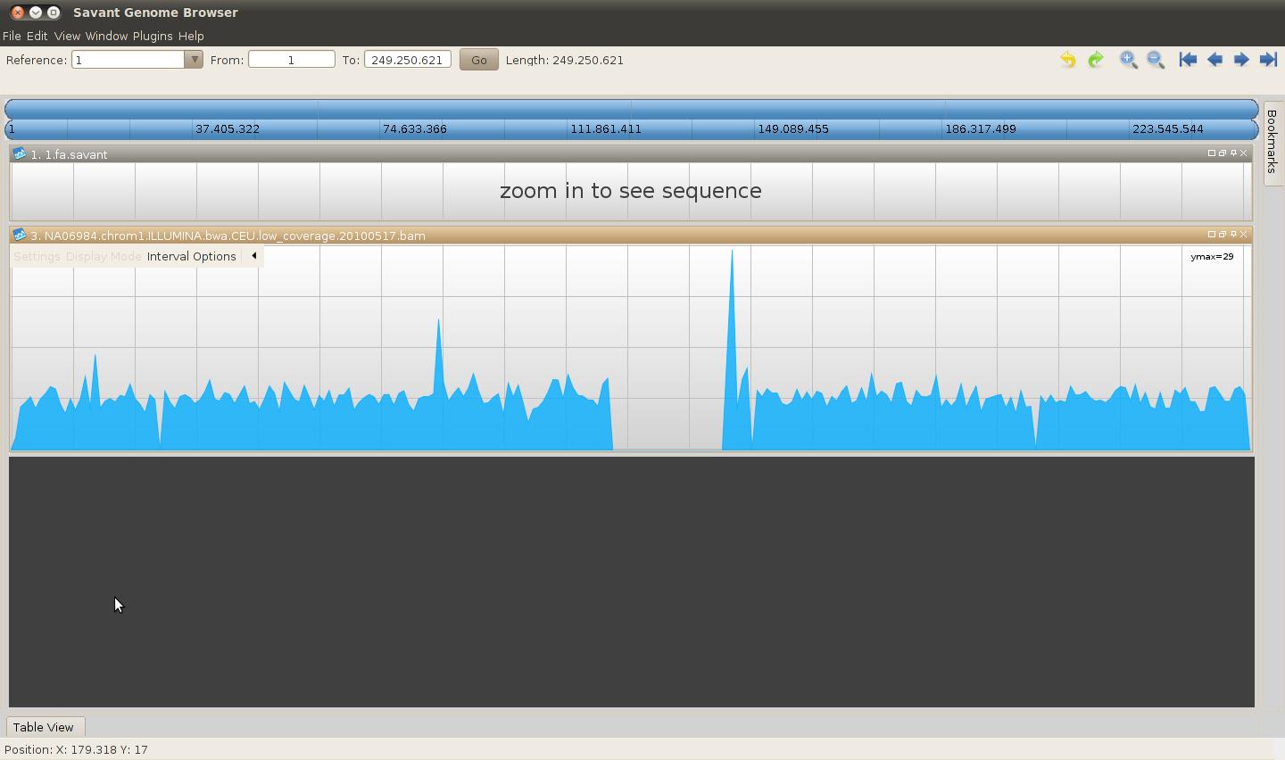The height and width of the screenshot is (760, 1285).
Task: Open the View menu
Action: [x=67, y=36]
